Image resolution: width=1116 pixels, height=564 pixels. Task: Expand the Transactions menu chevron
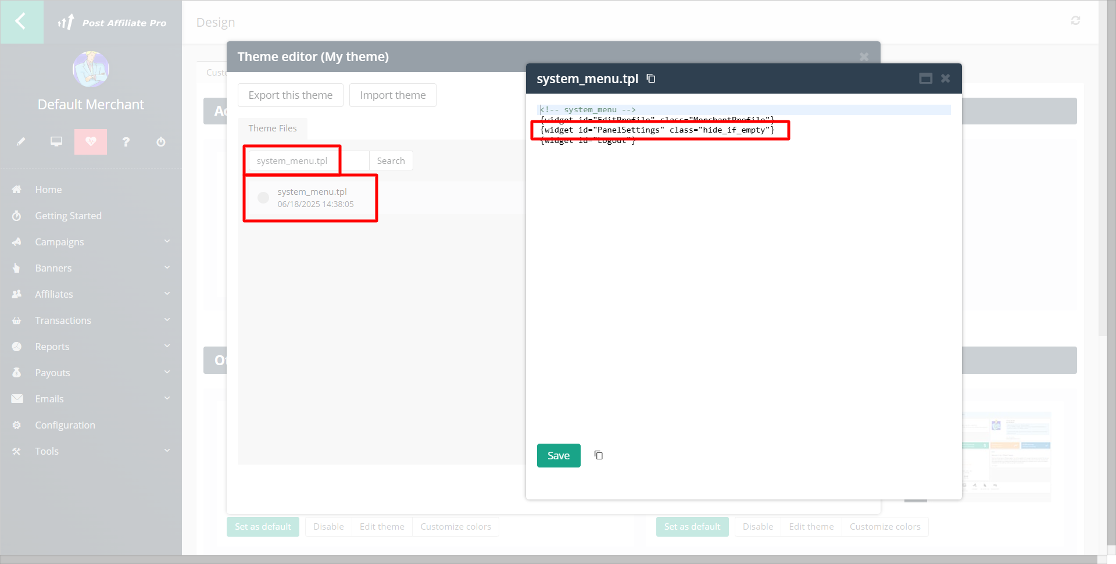167,320
